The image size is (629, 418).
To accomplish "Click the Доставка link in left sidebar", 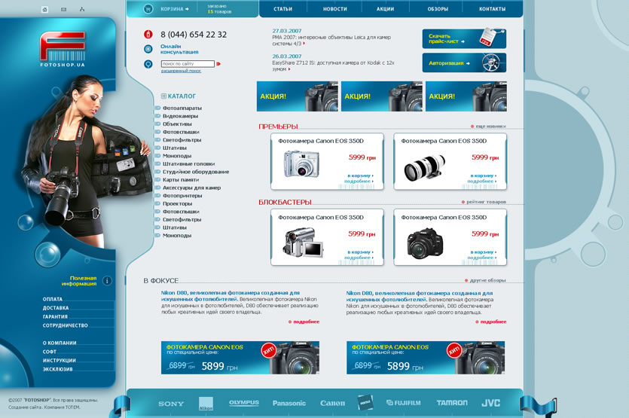I will [x=56, y=308].
